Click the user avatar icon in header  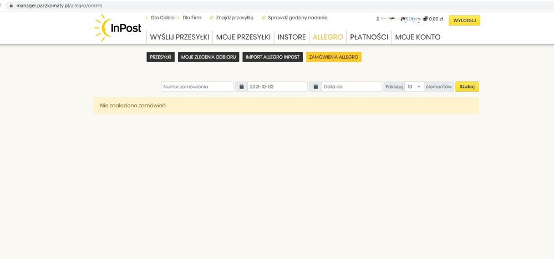point(378,19)
